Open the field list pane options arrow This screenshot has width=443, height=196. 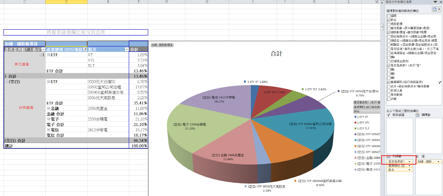point(435,2)
